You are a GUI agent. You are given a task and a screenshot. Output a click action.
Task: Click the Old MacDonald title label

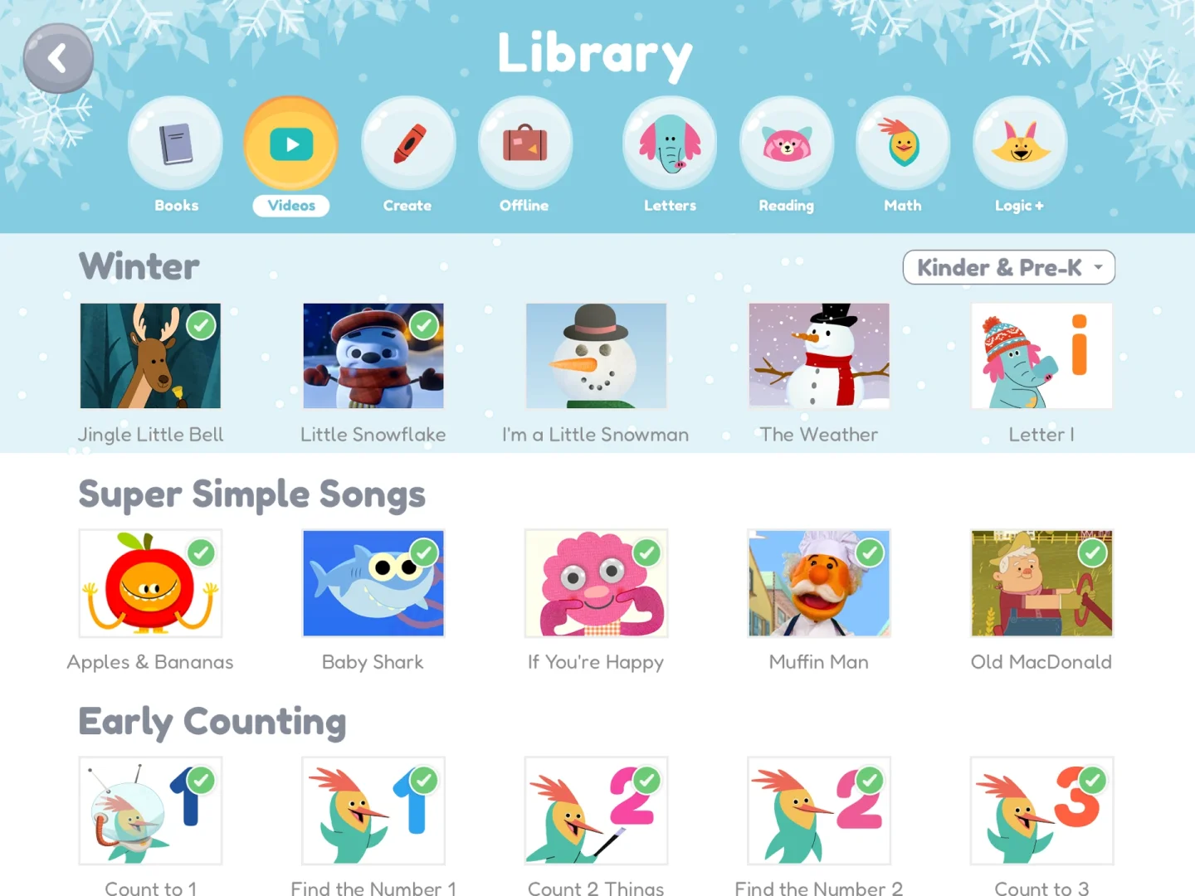pyautogui.click(x=1041, y=662)
